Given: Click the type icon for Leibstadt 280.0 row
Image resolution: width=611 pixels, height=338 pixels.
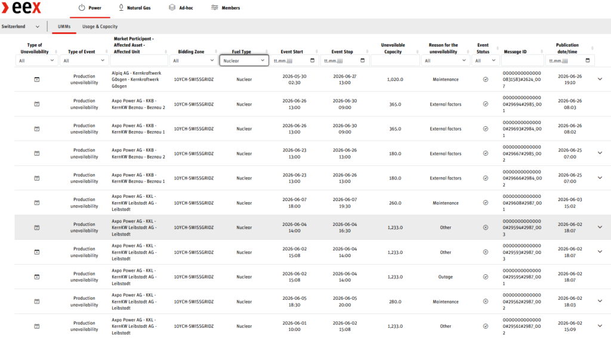Looking at the screenshot, I should click(x=36, y=302).
